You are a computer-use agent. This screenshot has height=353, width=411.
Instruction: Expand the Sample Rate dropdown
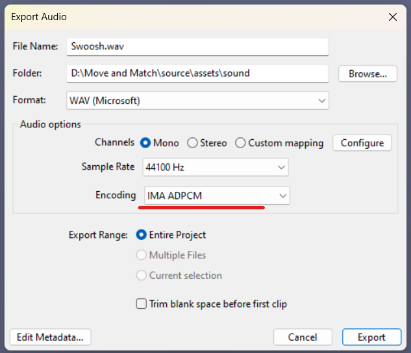click(215, 167)
